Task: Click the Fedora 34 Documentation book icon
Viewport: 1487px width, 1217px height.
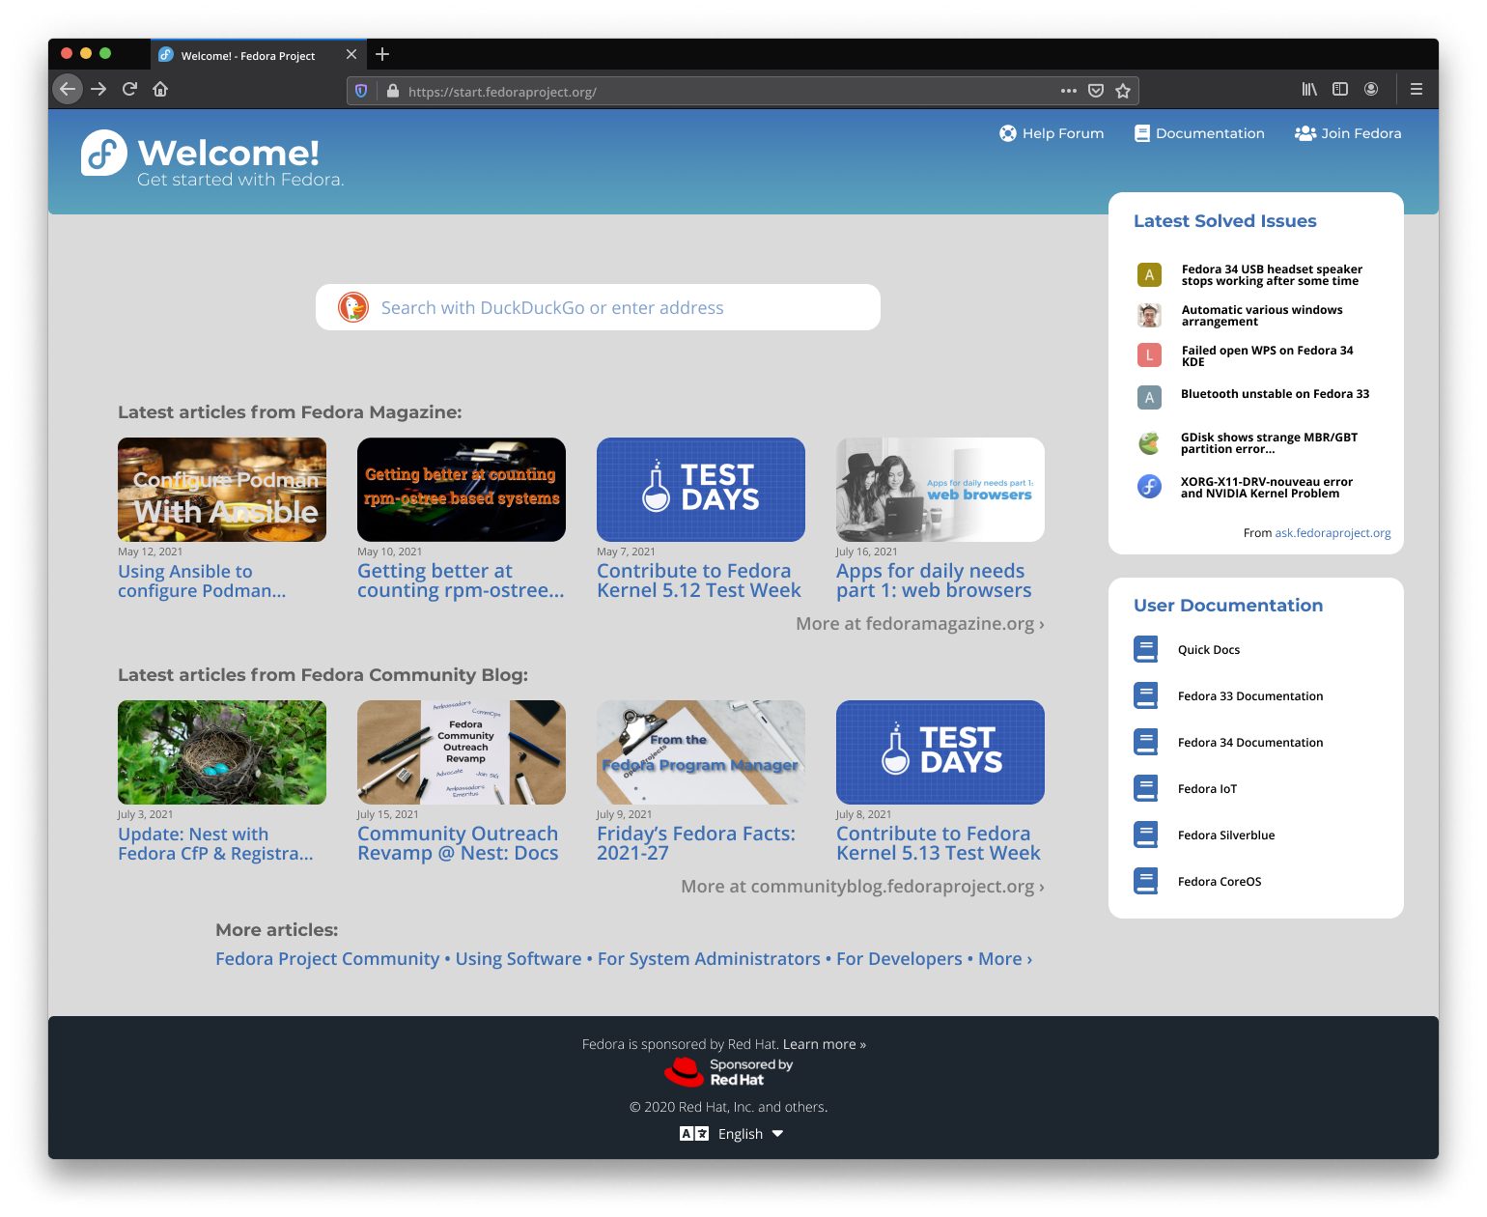Action: point(1146,742)
